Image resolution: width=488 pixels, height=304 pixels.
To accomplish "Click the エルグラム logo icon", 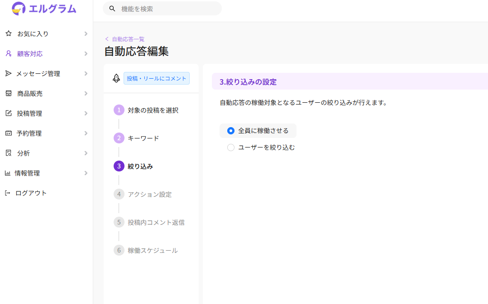I will [19, 8].
